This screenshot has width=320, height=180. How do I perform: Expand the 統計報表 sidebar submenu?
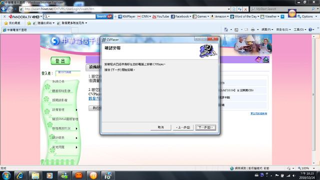tap(76, 138)
